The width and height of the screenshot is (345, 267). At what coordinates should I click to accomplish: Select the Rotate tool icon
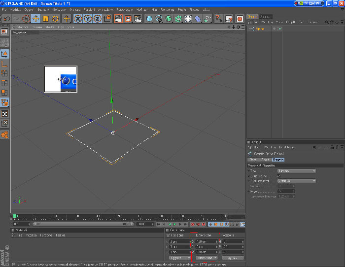55,19
